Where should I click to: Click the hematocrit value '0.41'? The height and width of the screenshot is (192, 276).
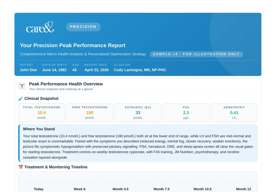point(234,113)
